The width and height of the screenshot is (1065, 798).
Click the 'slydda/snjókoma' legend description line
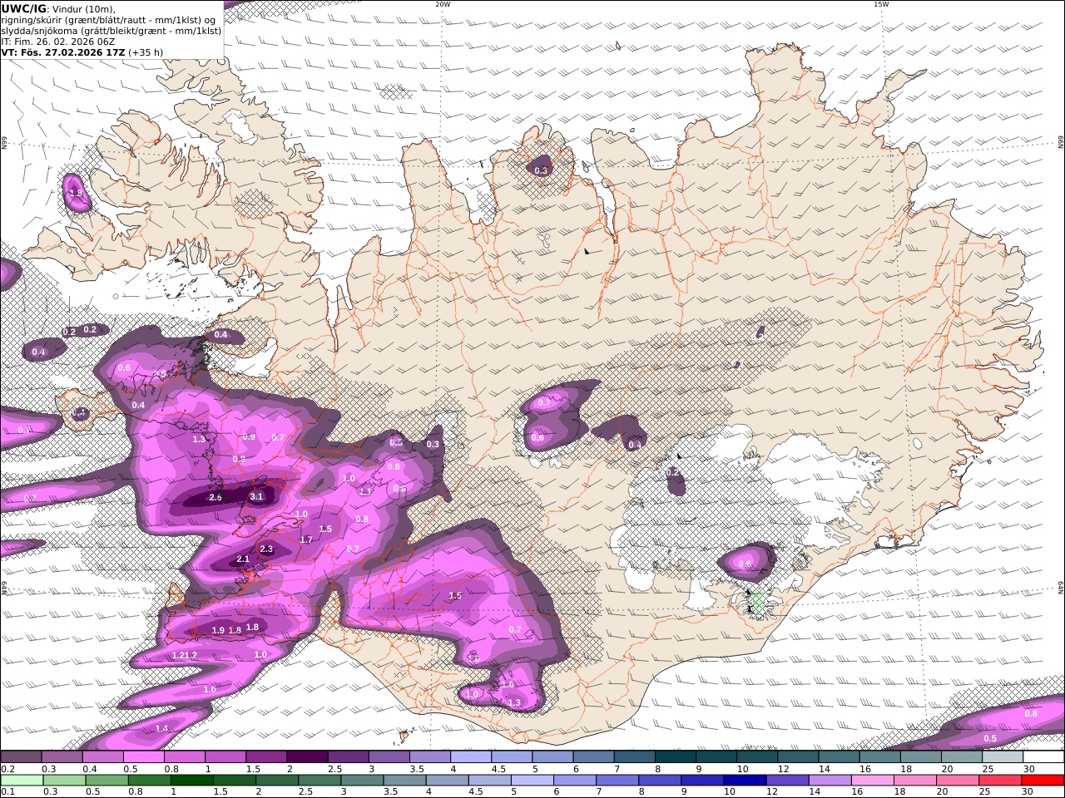point(111,31)
